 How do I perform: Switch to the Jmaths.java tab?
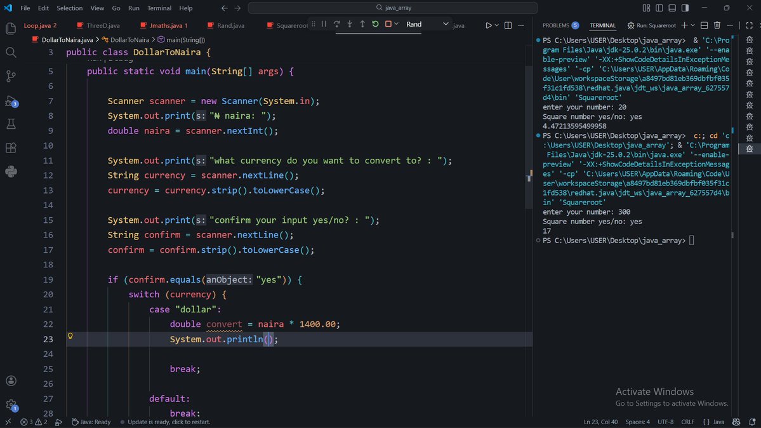(164, 25)
